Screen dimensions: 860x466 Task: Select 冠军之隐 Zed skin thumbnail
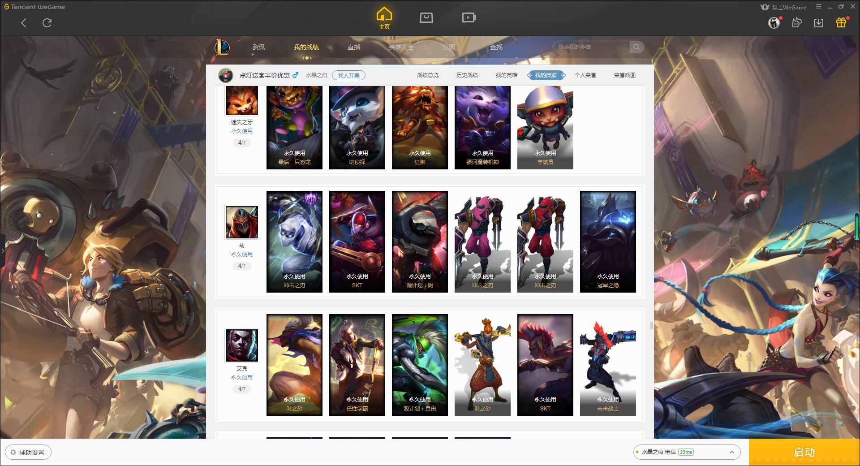(x=608, y=242)
